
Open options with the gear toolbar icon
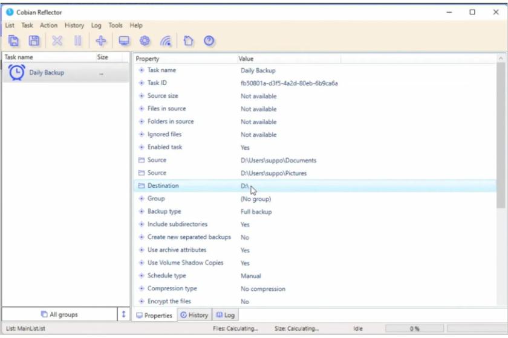[145, 41]
